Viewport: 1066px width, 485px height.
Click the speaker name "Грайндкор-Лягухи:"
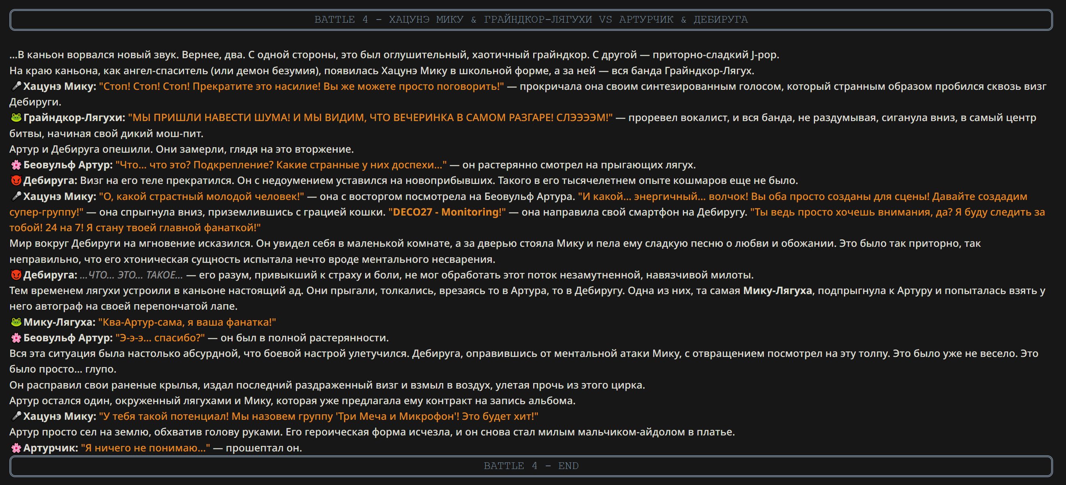click(74, 118)
